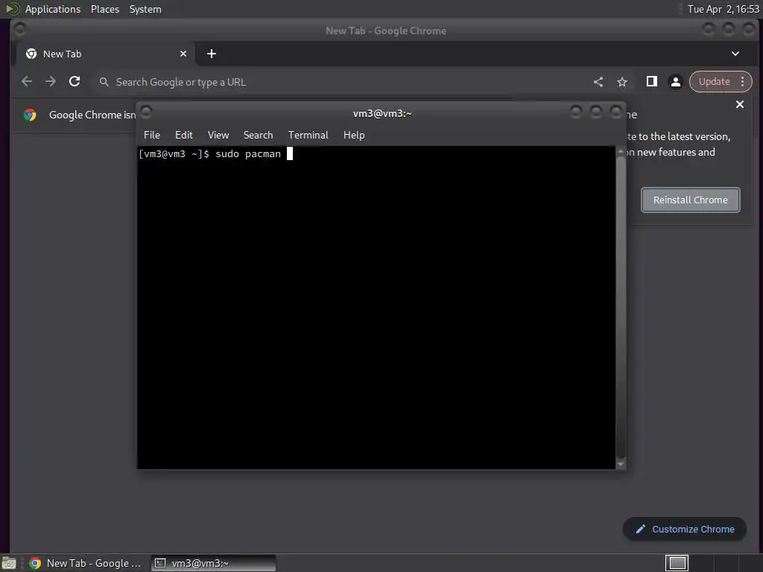Open the System menu in top panel

(x=145, y=9)
